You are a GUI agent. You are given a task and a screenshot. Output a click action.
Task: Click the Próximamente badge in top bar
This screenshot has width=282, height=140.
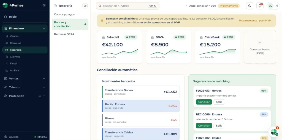(229, 6)
